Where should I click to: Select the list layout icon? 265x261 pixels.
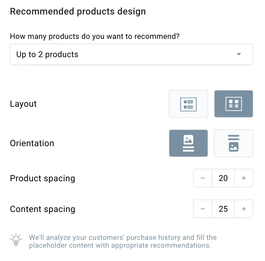188,104
